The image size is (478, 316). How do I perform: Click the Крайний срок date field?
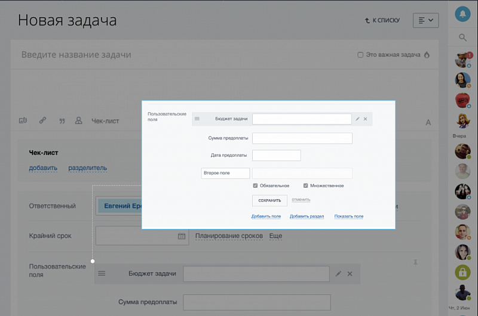tap(142, 236)
